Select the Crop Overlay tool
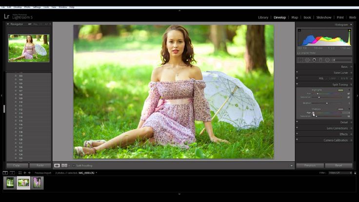 tap(300, 60)
